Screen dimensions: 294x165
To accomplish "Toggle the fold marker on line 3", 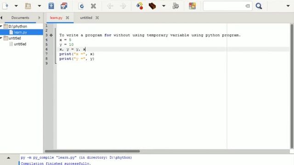I will (51, 35).
